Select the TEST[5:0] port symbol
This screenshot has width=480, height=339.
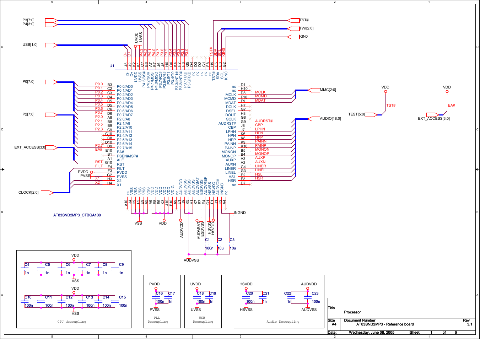[371, 114]
